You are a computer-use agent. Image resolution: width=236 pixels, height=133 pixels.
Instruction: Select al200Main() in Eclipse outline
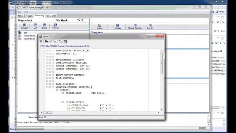point(219,71)
